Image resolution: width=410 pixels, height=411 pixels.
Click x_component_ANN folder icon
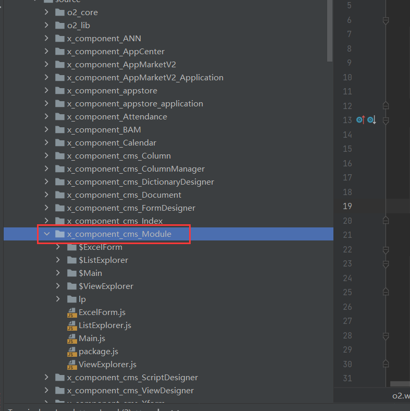click(x=60, y=39)
